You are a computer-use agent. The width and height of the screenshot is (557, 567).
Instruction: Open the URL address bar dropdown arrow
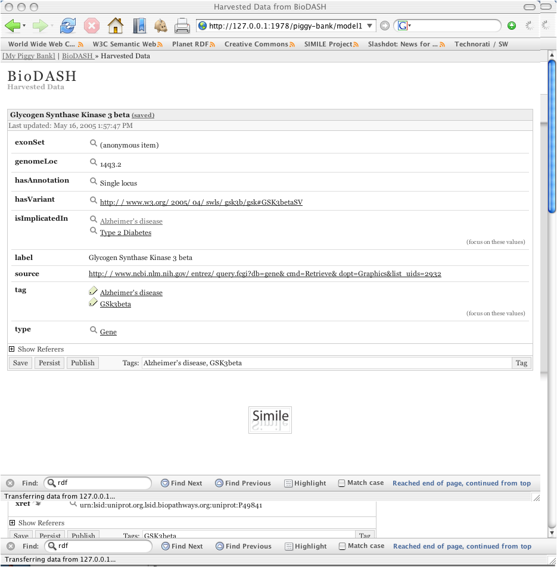pyautogui.click(x=370, y=26)
